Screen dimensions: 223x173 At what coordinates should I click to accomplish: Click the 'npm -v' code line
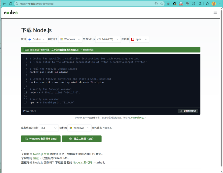pos(52,103)
